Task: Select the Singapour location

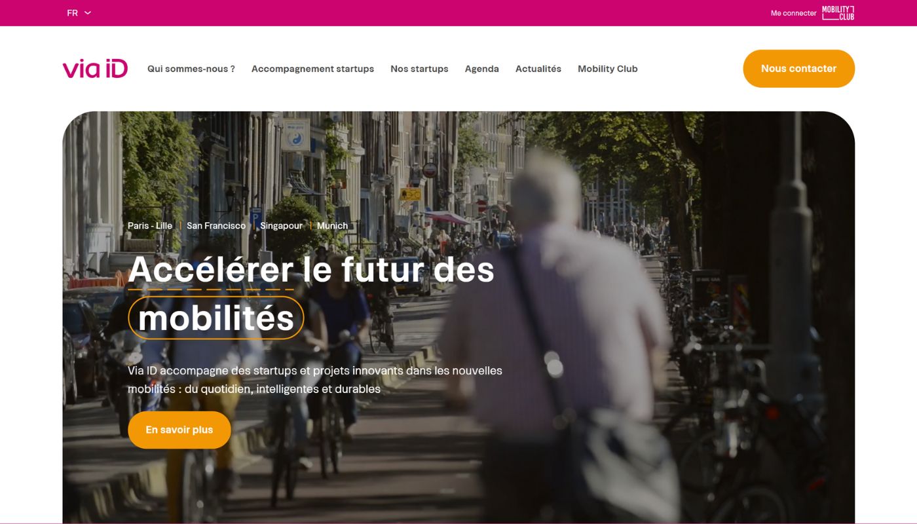Action: tap(282, 225)
